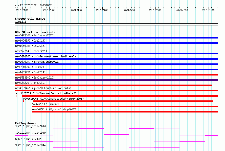This screenshot has height=151, width=225.
Task: Click the blue bar under nsv5505790
Action: click(116, 64)
